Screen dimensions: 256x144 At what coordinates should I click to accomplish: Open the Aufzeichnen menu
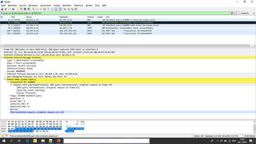tap(46, 6)
